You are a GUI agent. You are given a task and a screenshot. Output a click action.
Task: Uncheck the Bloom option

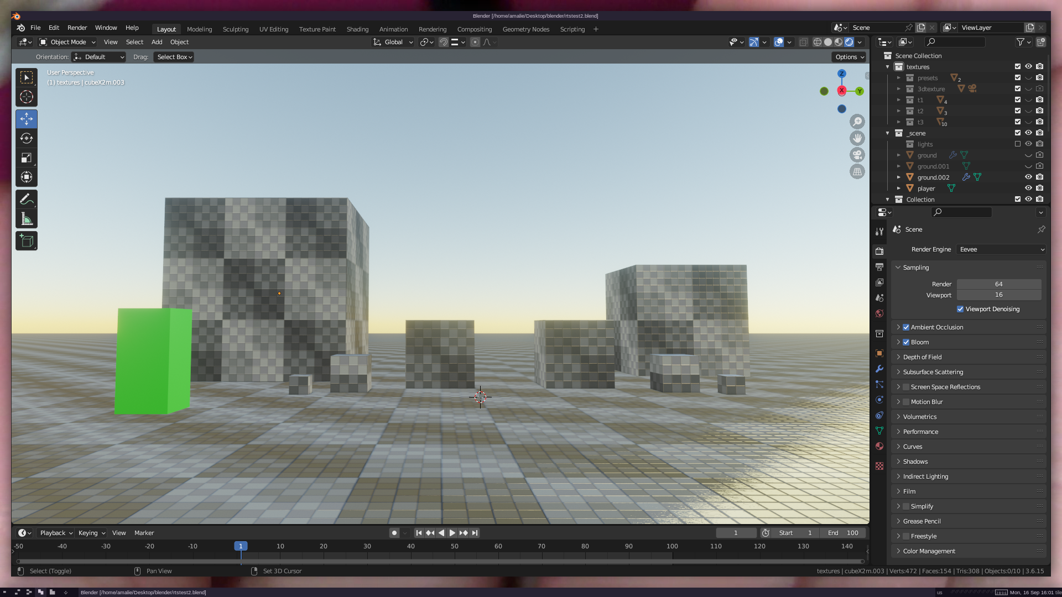[906, 342]
